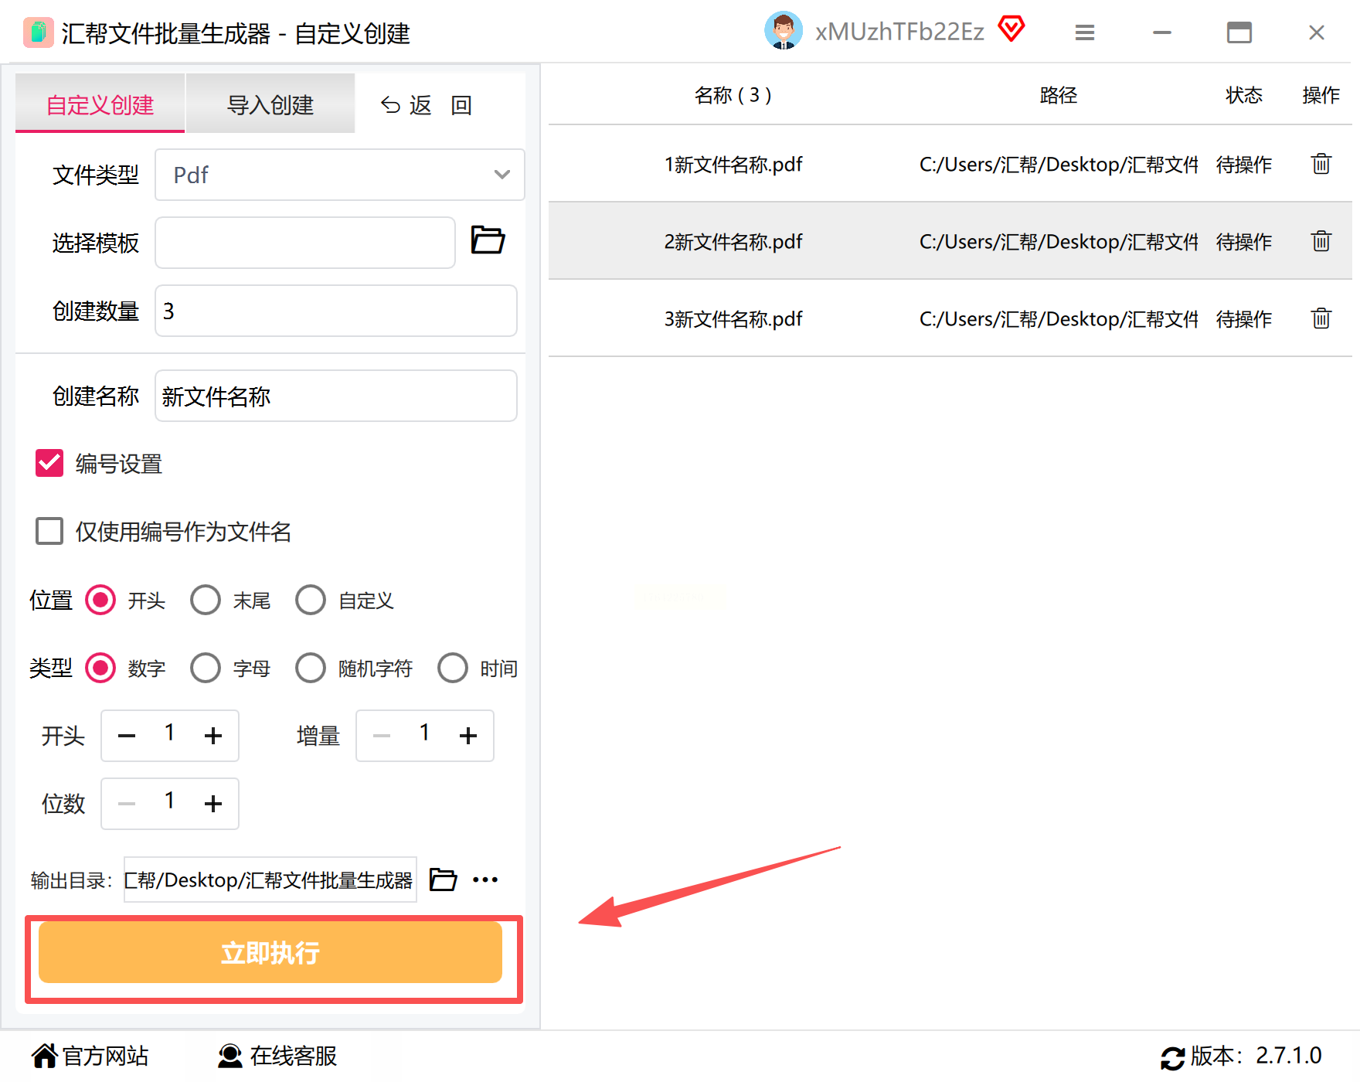
Task: Delete the 3新文件名称.pdf row
Action: coord(1321,318)
